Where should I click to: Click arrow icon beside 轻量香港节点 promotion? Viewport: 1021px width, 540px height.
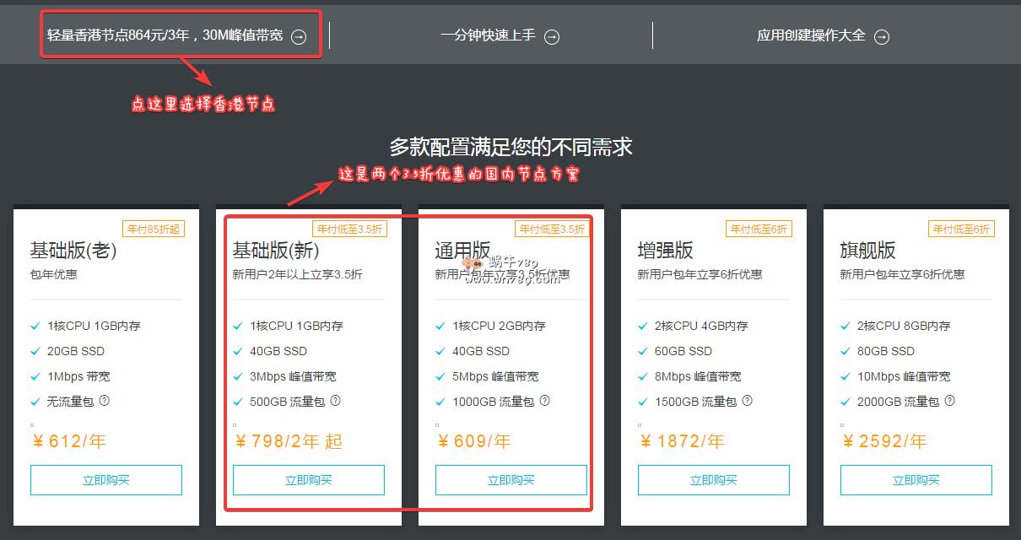299,36
